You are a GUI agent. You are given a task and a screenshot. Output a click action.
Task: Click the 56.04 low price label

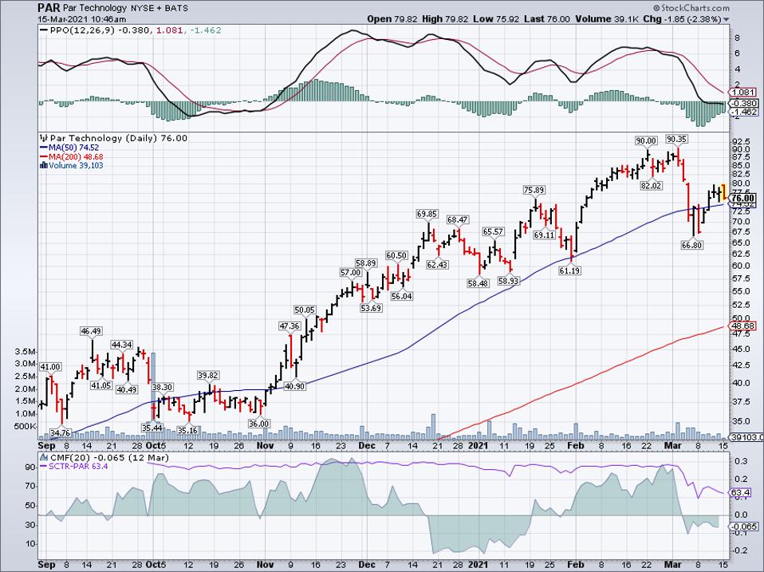401,296
